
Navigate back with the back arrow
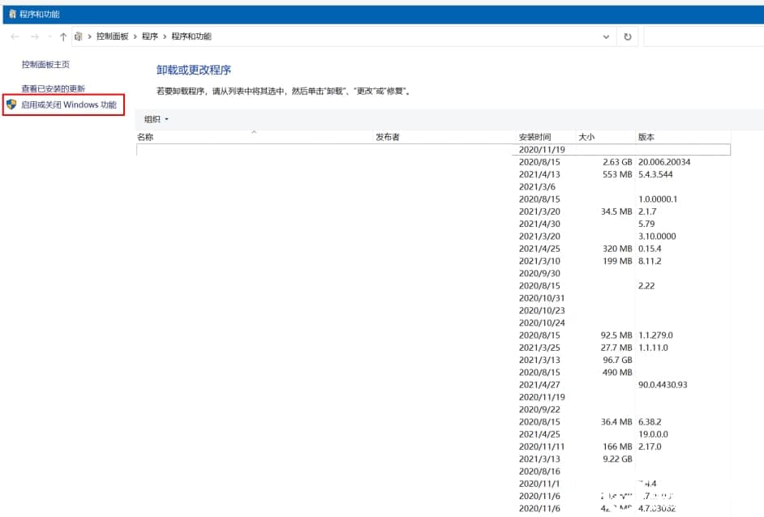click(x=15, y=36)
